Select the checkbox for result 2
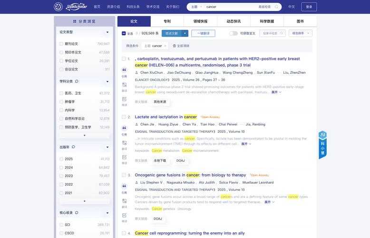Viewport: 370px width, 238px height. click(x=124, y=117)
